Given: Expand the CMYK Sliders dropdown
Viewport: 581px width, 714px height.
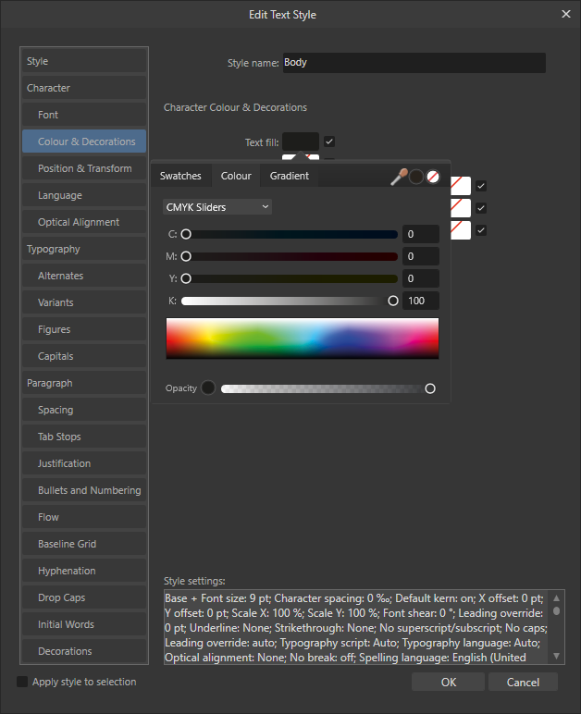Looking at the screenshot, I should tap(217, 207).
